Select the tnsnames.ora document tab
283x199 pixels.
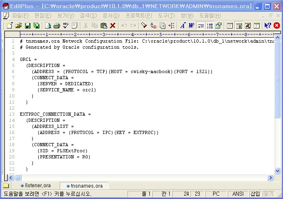tap(84, 186)
